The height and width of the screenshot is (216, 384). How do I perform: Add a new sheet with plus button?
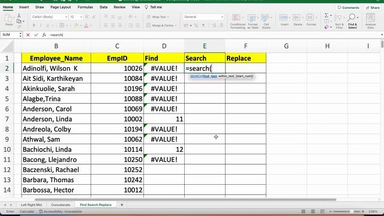pyautogui.click(x=122, y=205)
